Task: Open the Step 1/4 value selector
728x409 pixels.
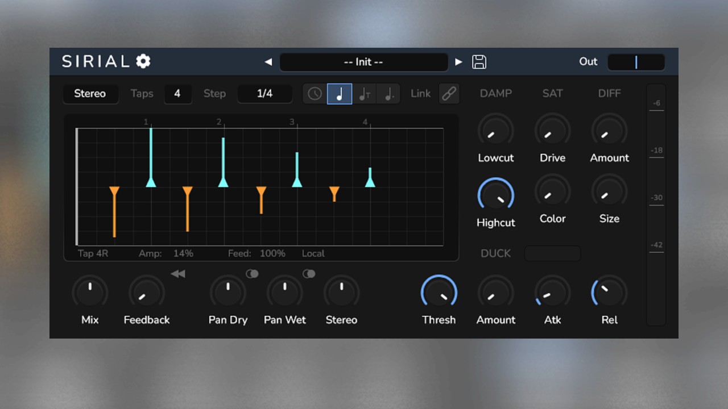Action: (x=264, y=94)
